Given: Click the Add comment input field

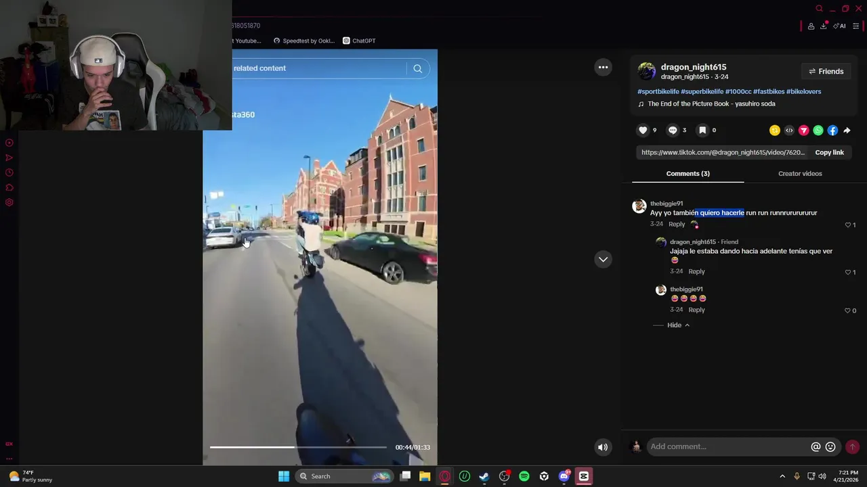Looking at the screenshot, I should pos(728,447).
